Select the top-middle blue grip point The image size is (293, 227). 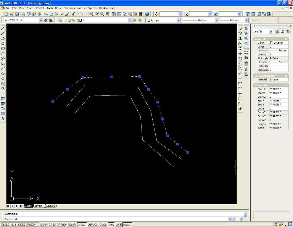click(111, 77)
